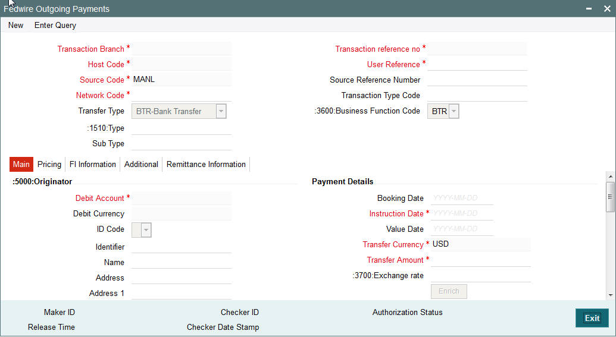Click the :5000:Originator heading

[42, 181]
